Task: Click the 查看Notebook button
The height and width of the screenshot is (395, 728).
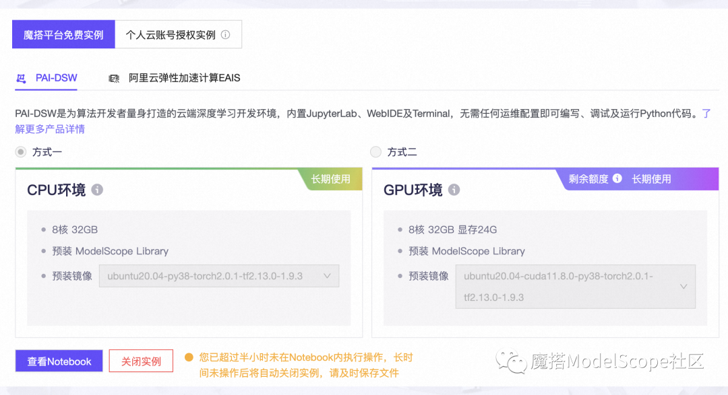Action: [59, 361]
